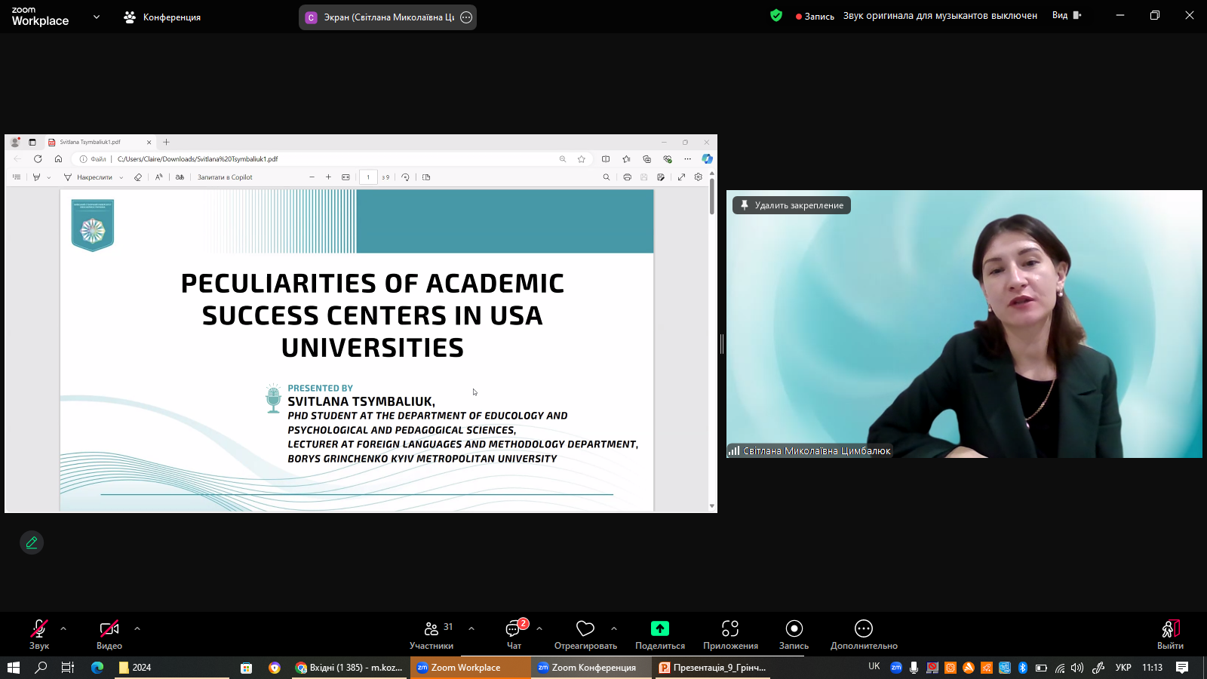
Task: Open the React heart menu
Action: (x=585, y=634)
